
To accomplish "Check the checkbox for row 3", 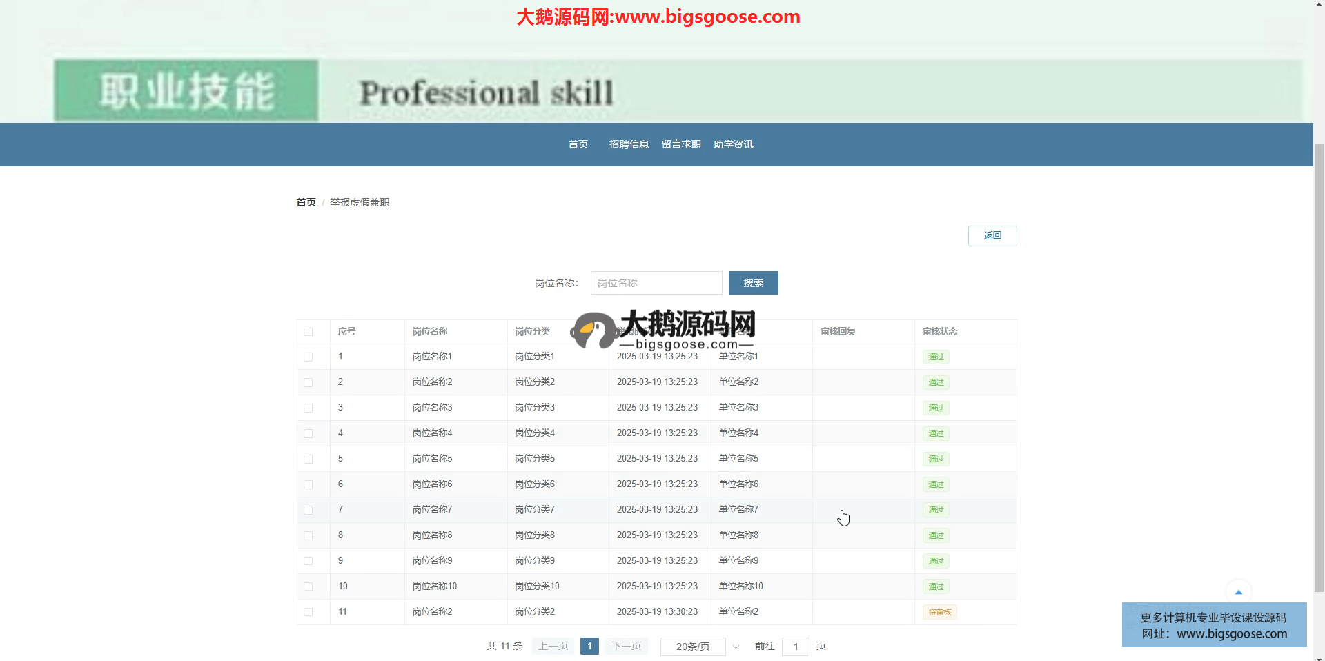I will point(308,408).
